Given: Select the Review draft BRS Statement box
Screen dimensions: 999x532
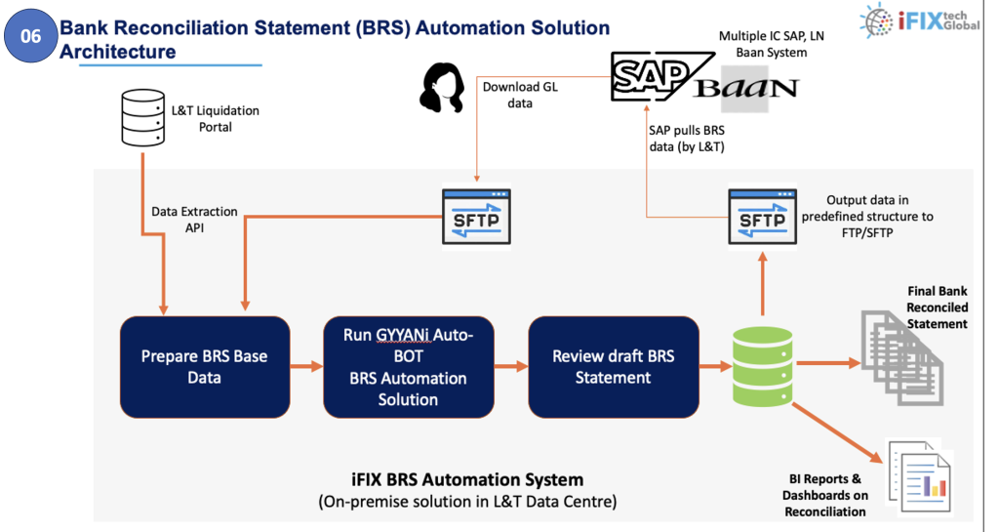Looking at the screenshot, I should tap(614, 367).
